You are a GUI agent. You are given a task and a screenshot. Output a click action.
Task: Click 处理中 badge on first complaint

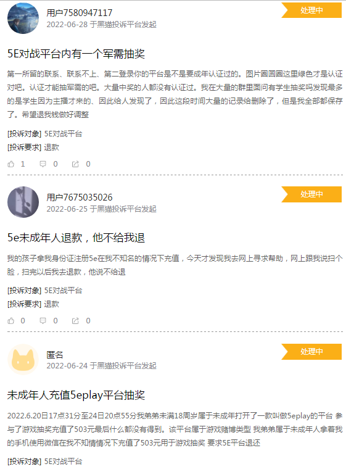tap(311, 10)
